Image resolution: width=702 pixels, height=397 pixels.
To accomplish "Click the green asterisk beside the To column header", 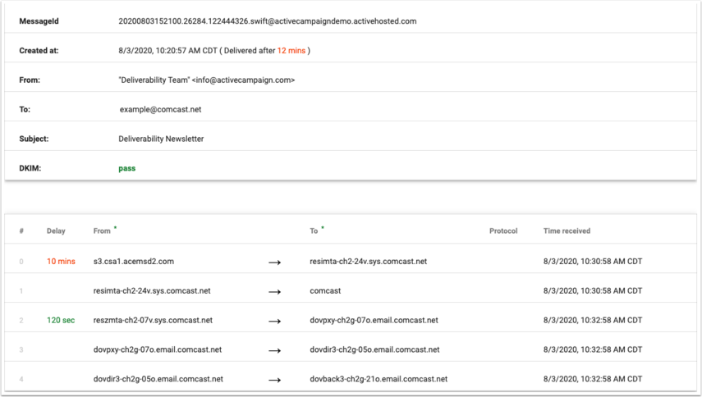I will (x=323, y=228).
